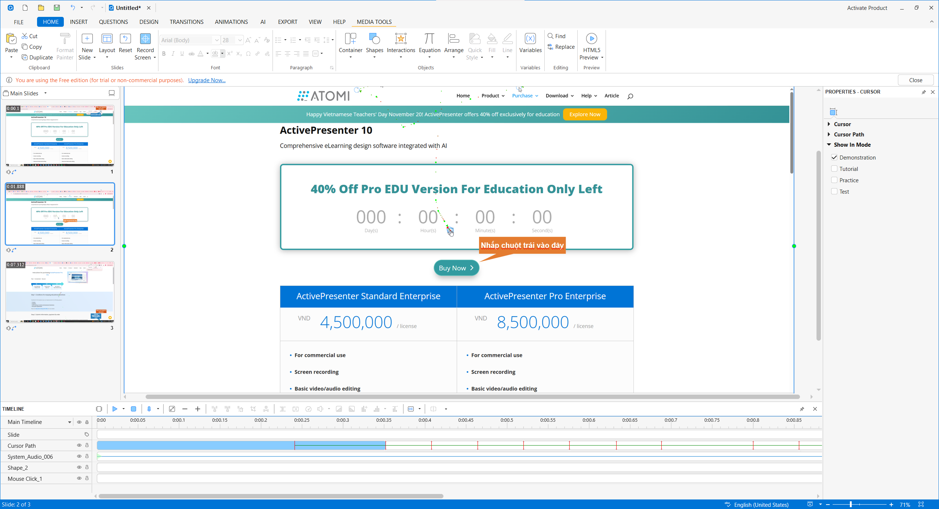939x509 pixels.
Task: Open the Equation tool
Action: tap(429, 39)
